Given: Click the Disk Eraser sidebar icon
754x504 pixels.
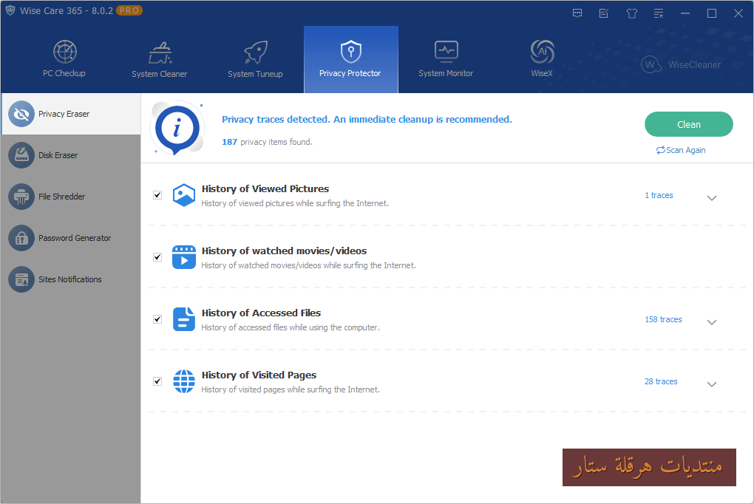Looking at the screenshot, I should pyautogui.click(x=21, y=155).
